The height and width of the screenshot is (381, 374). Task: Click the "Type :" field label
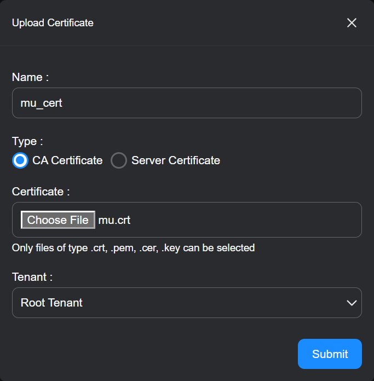27,141
